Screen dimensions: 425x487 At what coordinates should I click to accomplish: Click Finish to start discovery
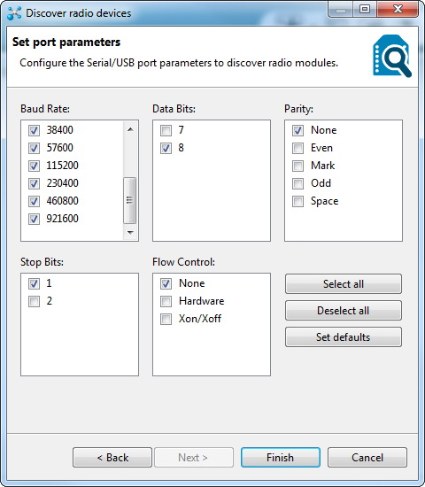click(281, 458)
